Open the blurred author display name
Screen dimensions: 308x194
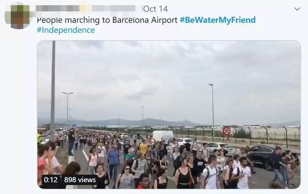point(63,9)
